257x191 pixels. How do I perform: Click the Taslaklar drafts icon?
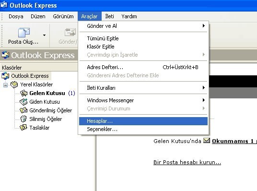23,128
